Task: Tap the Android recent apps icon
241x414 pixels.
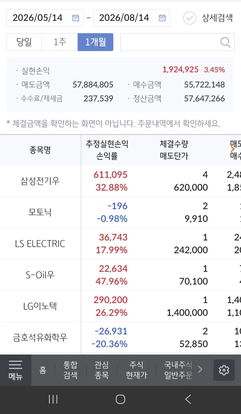Action: [53, 399]
